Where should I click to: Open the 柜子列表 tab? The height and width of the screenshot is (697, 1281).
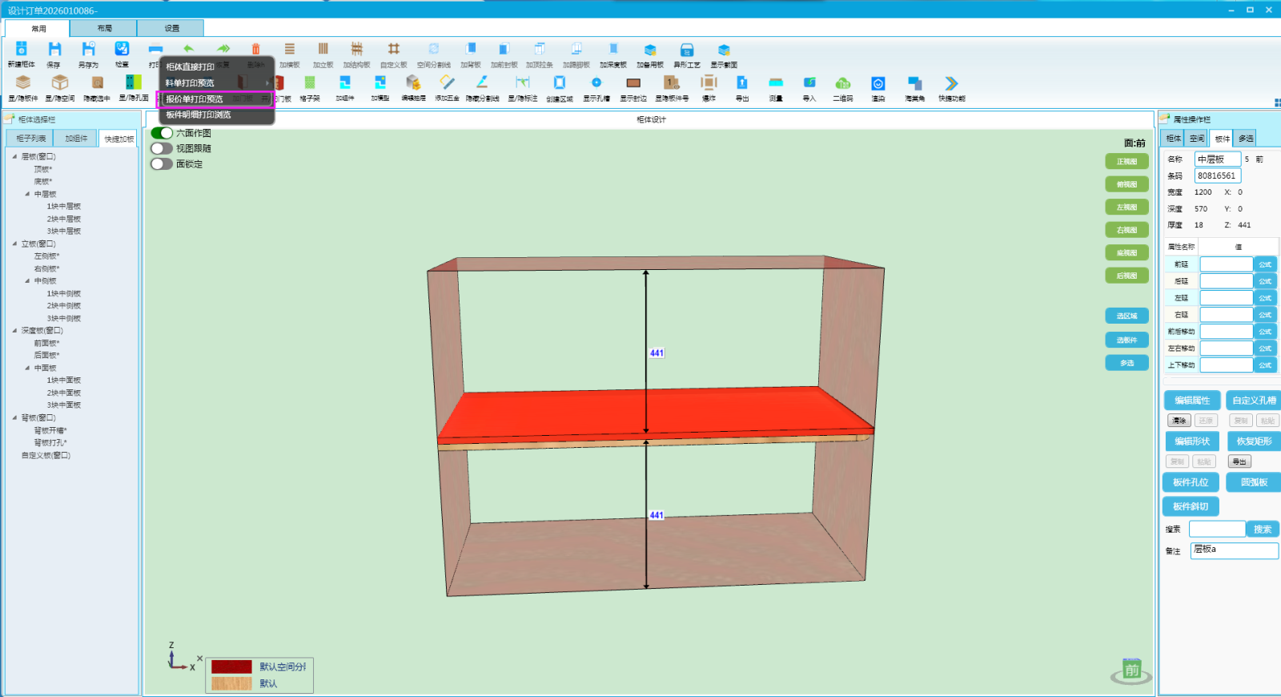31,139
